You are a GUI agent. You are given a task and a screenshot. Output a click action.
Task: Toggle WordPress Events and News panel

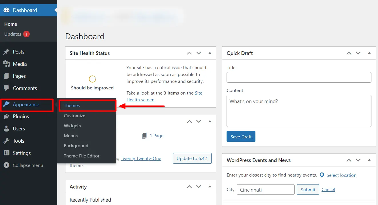click(x=369, y=160)
